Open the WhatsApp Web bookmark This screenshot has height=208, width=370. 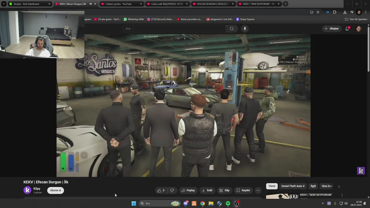(134, 19)
